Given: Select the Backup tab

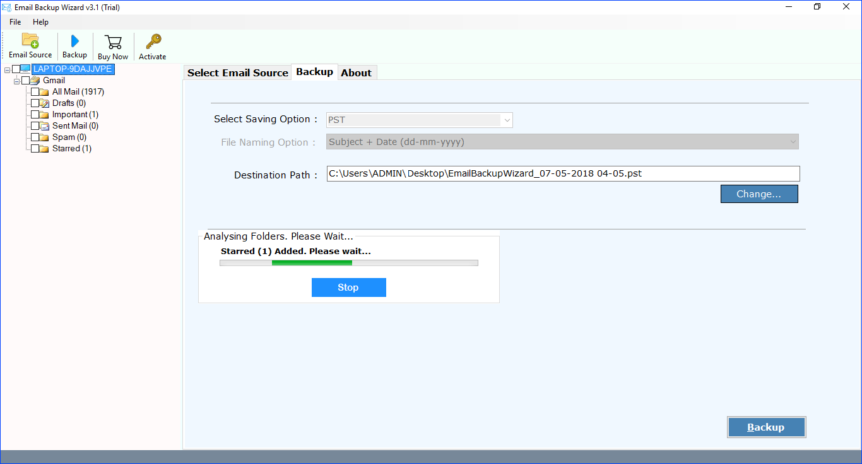Looking at the screenshot, I should coord(314,72).
